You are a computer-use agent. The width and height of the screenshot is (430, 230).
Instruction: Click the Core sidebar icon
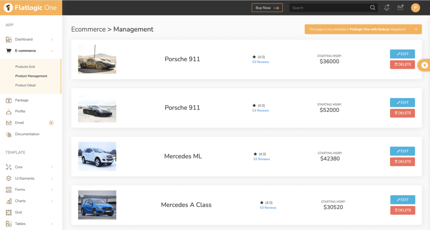point(8,167)
